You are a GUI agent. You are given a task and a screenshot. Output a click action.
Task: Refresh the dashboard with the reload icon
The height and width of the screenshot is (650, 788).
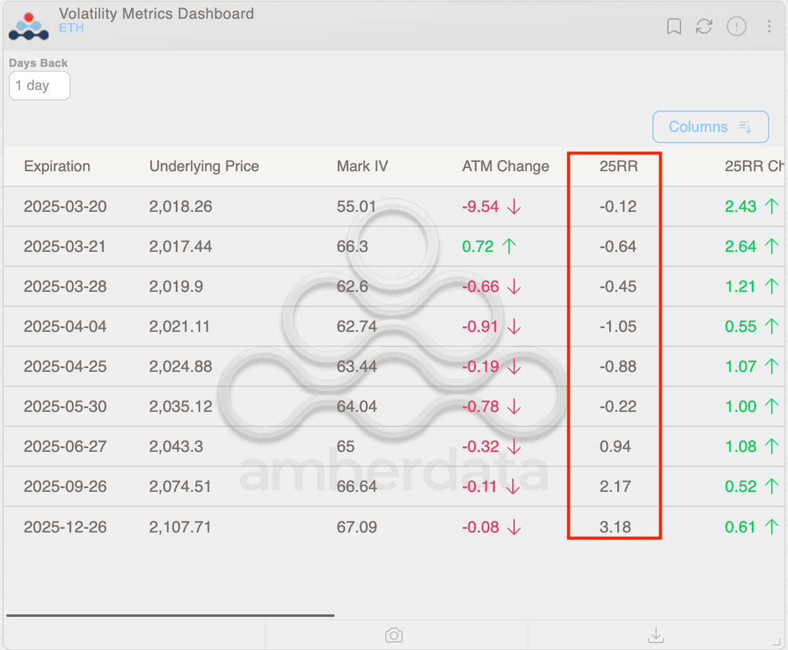coord(704,26)
